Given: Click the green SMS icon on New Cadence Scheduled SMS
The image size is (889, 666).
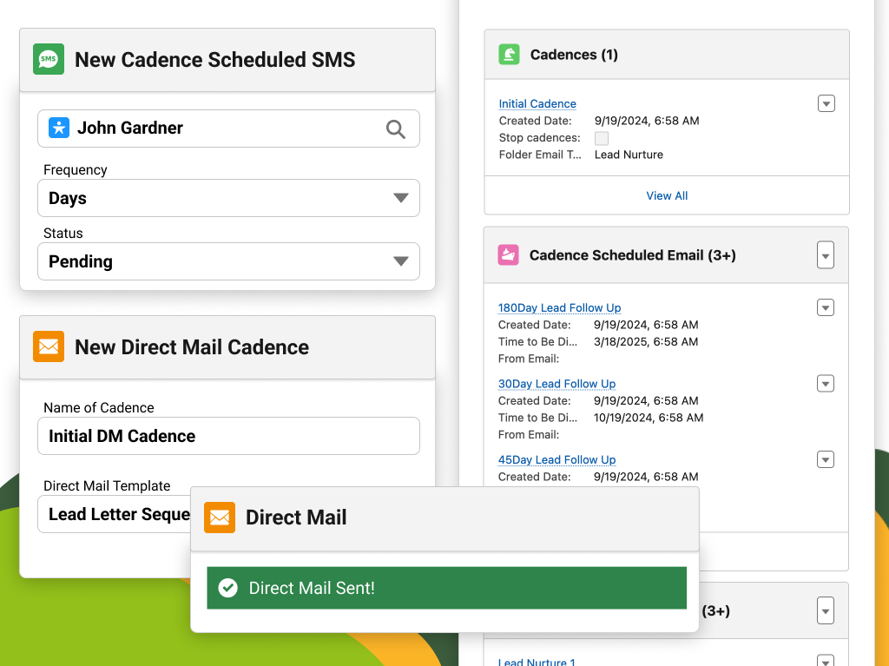Looking at the screenshot, I should pyautogui.click(x=48, y=60).
